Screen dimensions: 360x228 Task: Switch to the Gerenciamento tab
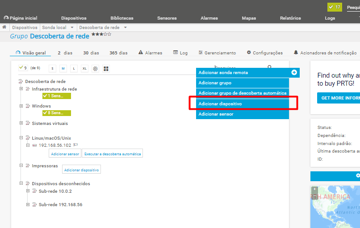coord(217,53)
